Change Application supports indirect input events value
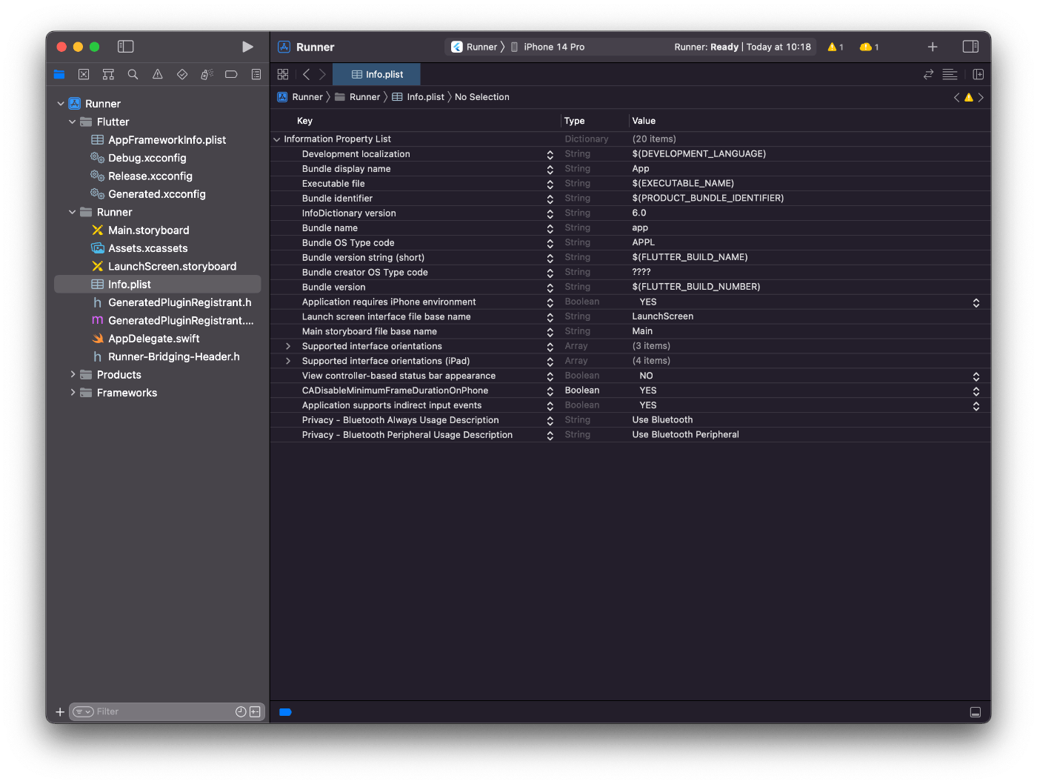1037x784 pixels. pos(976,406)
